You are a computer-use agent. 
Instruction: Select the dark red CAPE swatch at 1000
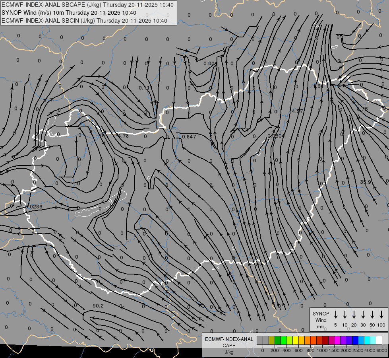[x=325, y=340]
